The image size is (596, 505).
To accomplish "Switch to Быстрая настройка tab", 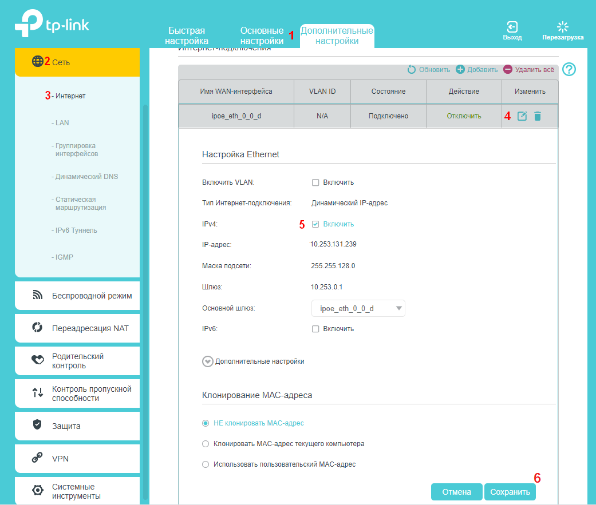I will pos(187,35).
